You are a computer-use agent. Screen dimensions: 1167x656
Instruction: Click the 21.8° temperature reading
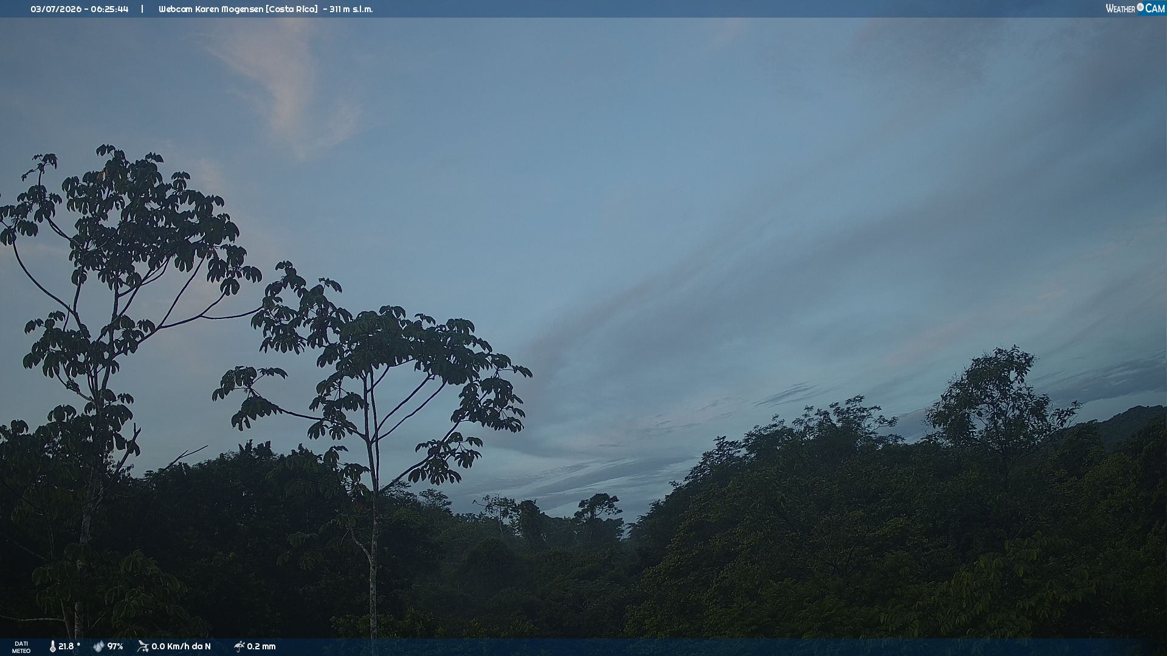(69, 646)
